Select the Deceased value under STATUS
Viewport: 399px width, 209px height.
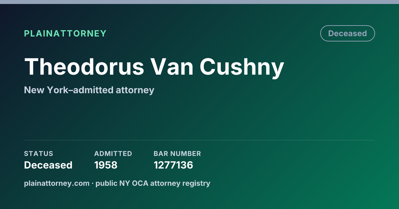pos(48,165)
